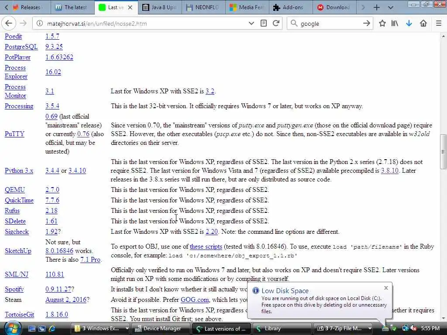Click Show Desktop quick launch icon

(x=31, y=328)
